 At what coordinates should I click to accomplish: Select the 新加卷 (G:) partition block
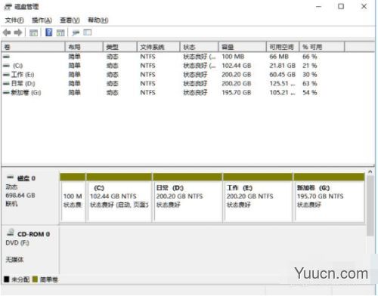pyautogui.click(x=329, y=198)
